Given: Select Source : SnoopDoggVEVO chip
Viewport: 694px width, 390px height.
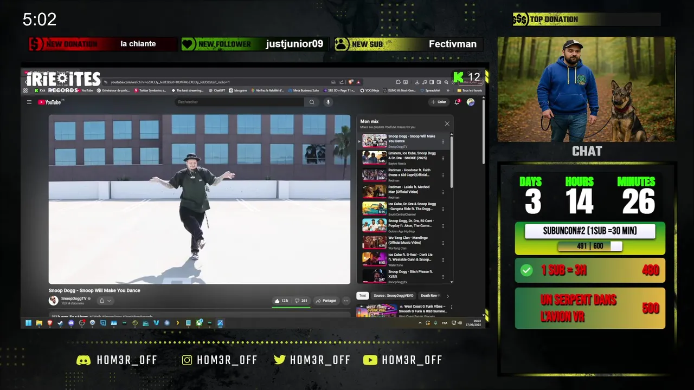Looking at the screenshot, I should pos(394,296).
